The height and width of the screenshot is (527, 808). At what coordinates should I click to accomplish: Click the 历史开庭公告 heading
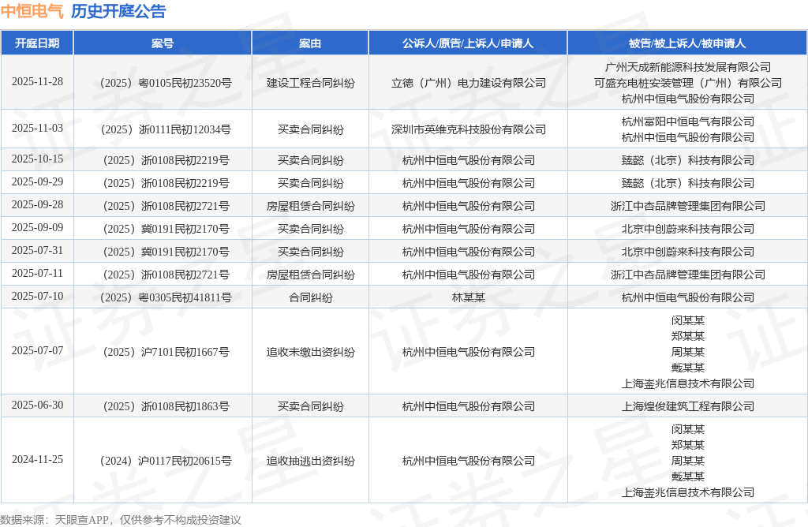tap(118, 11)
